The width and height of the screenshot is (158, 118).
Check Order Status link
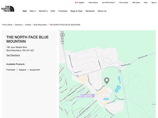point(93,3)
